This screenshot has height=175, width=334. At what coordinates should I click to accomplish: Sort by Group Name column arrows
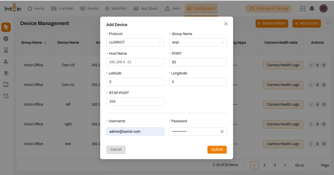(x=45, y=43)
